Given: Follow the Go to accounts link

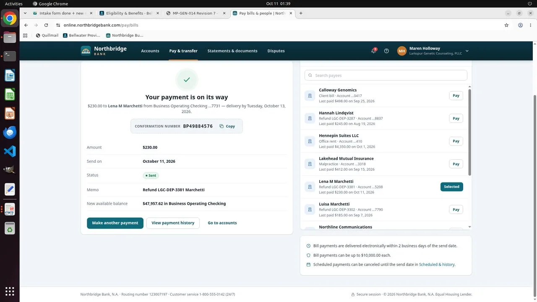Looking at the screenshot, I should tap(222, 223).
